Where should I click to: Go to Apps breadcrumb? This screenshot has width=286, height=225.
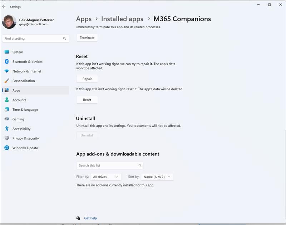[84, 19]
